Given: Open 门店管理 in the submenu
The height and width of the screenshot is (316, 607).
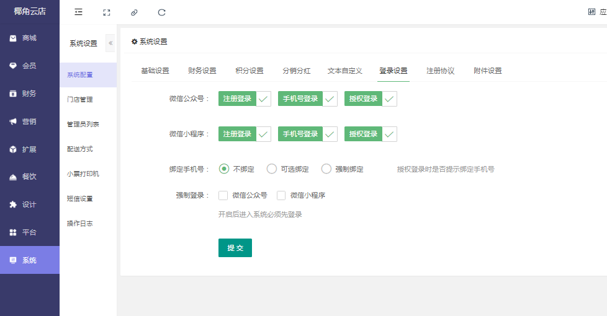Looking at the screenshot, I should click(80, 99).
